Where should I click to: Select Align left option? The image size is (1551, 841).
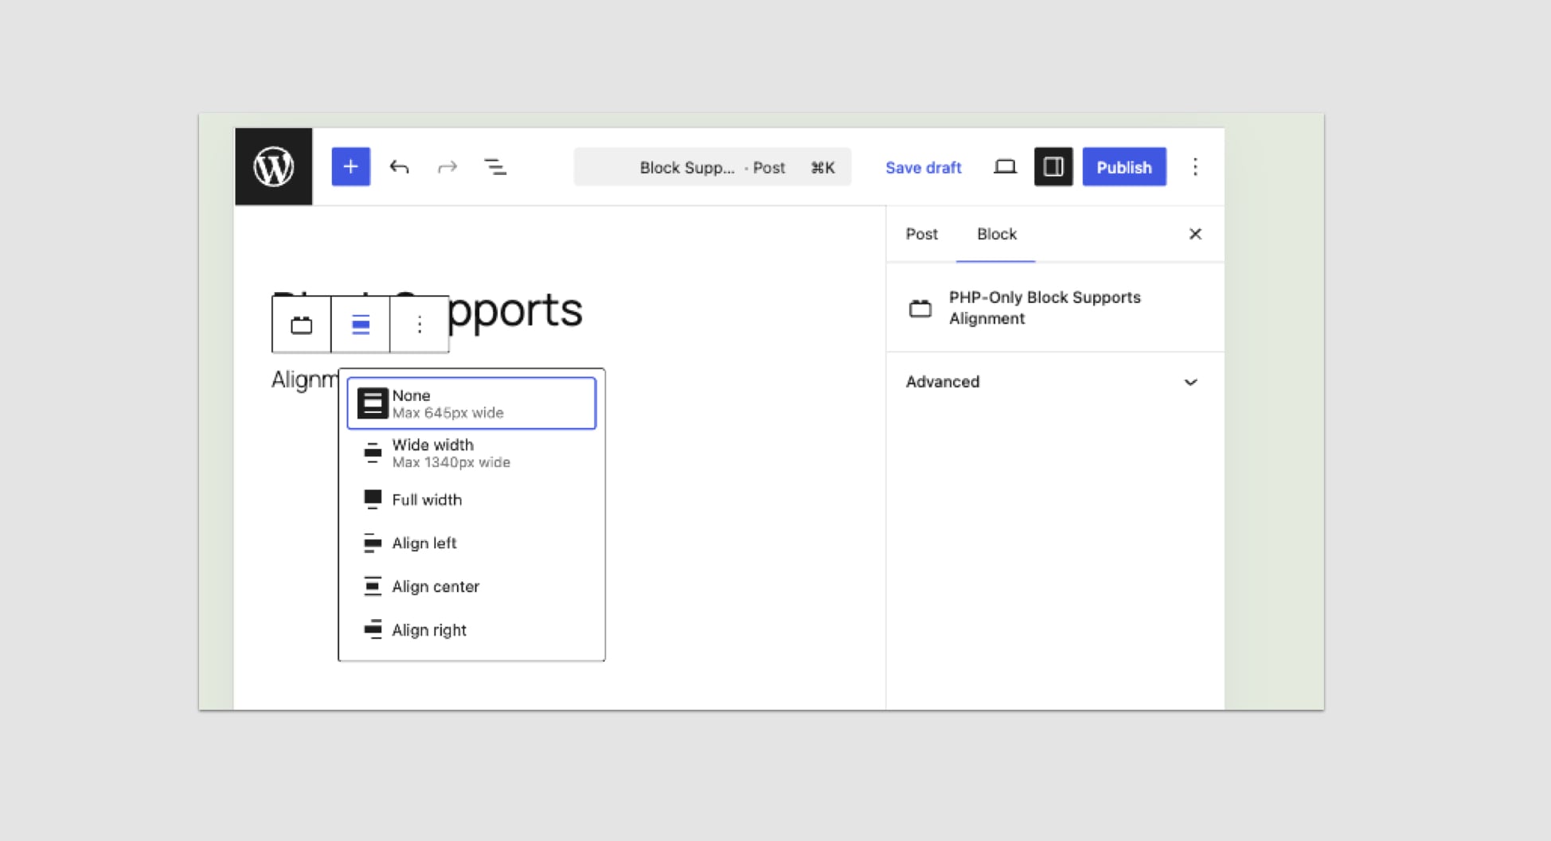471,543
